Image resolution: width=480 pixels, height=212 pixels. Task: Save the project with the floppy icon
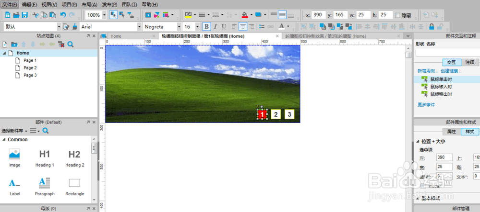pyautogui.click(x=25, y=15)
